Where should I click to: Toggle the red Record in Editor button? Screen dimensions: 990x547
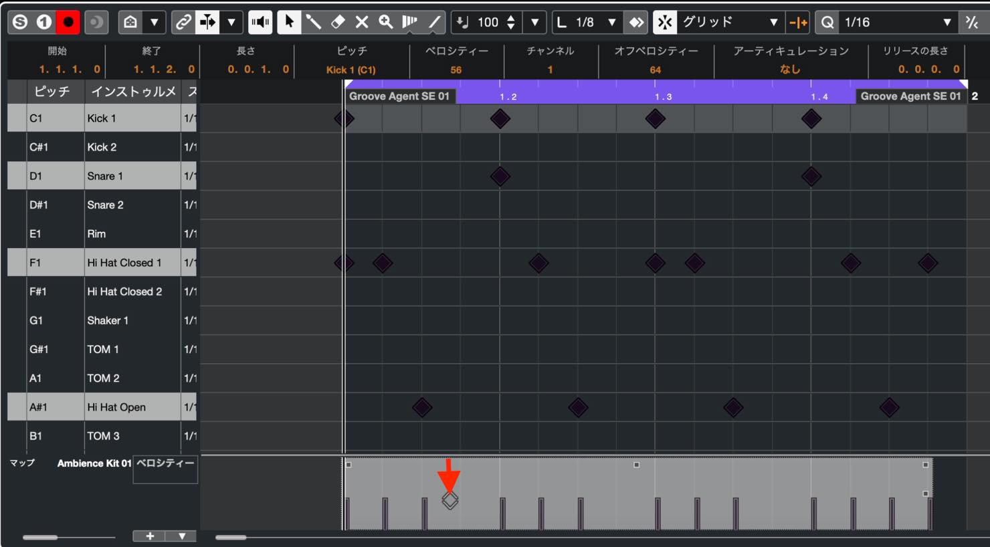[x=68, y=22]
